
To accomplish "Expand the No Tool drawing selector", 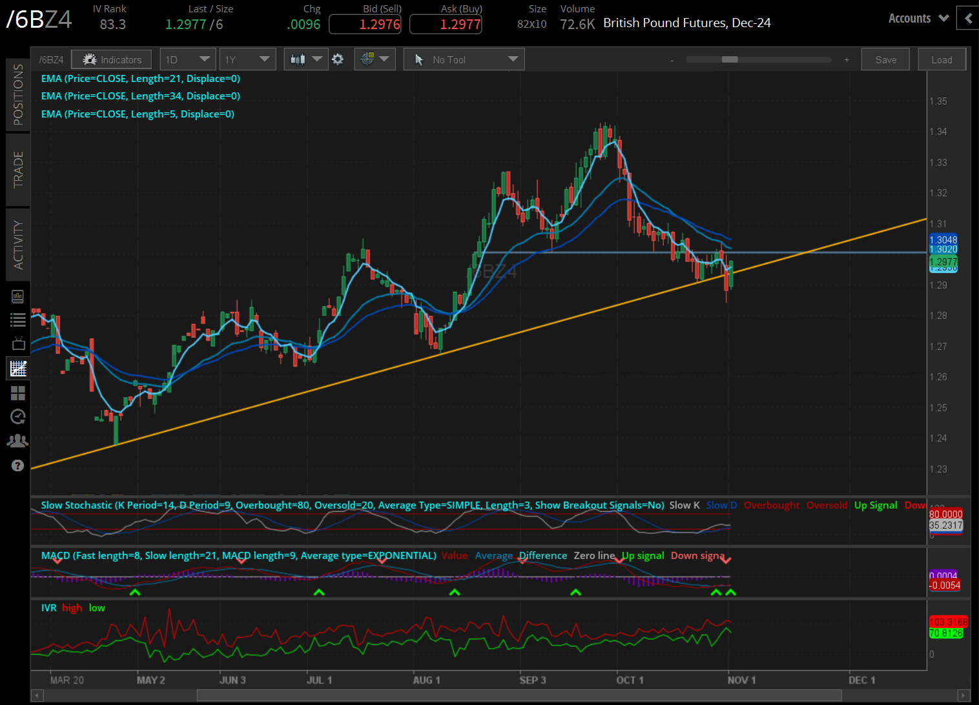I will 464,59.
